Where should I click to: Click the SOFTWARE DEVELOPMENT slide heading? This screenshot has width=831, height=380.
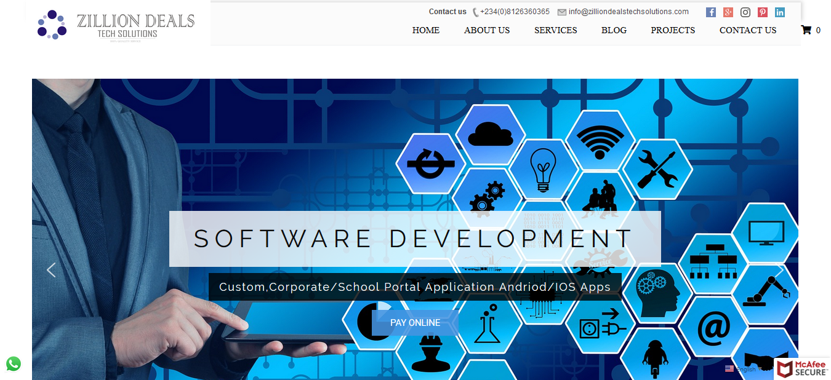point(414,239)
